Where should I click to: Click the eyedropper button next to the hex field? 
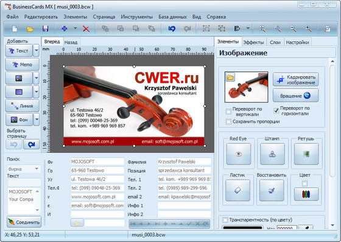[x=306, y=227]
